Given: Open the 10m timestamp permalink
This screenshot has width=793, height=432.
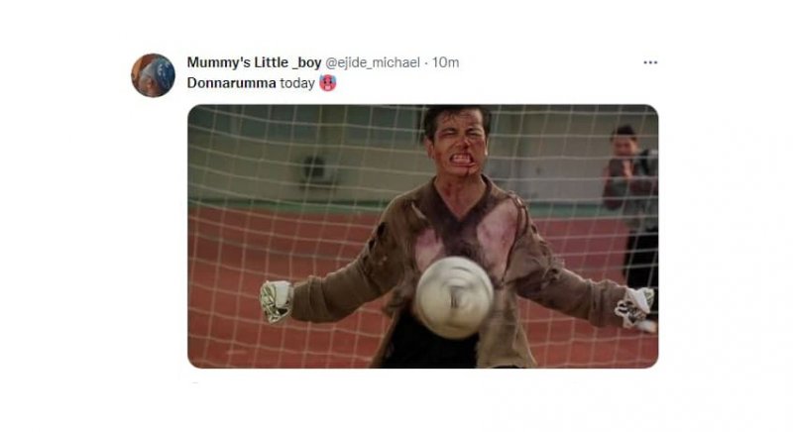Looking at the screenshot, I should click(445, 62).
